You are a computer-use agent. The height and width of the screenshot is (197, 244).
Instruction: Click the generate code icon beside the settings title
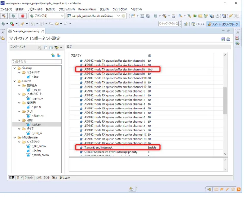(223, 39)
